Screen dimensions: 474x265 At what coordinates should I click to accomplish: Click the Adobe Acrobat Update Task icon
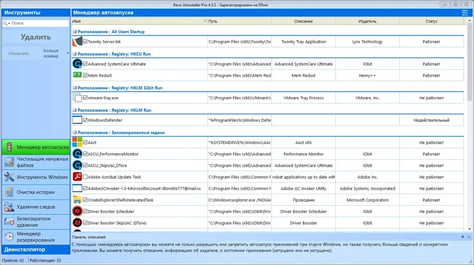pyautogui.click(x=77, y=176)
